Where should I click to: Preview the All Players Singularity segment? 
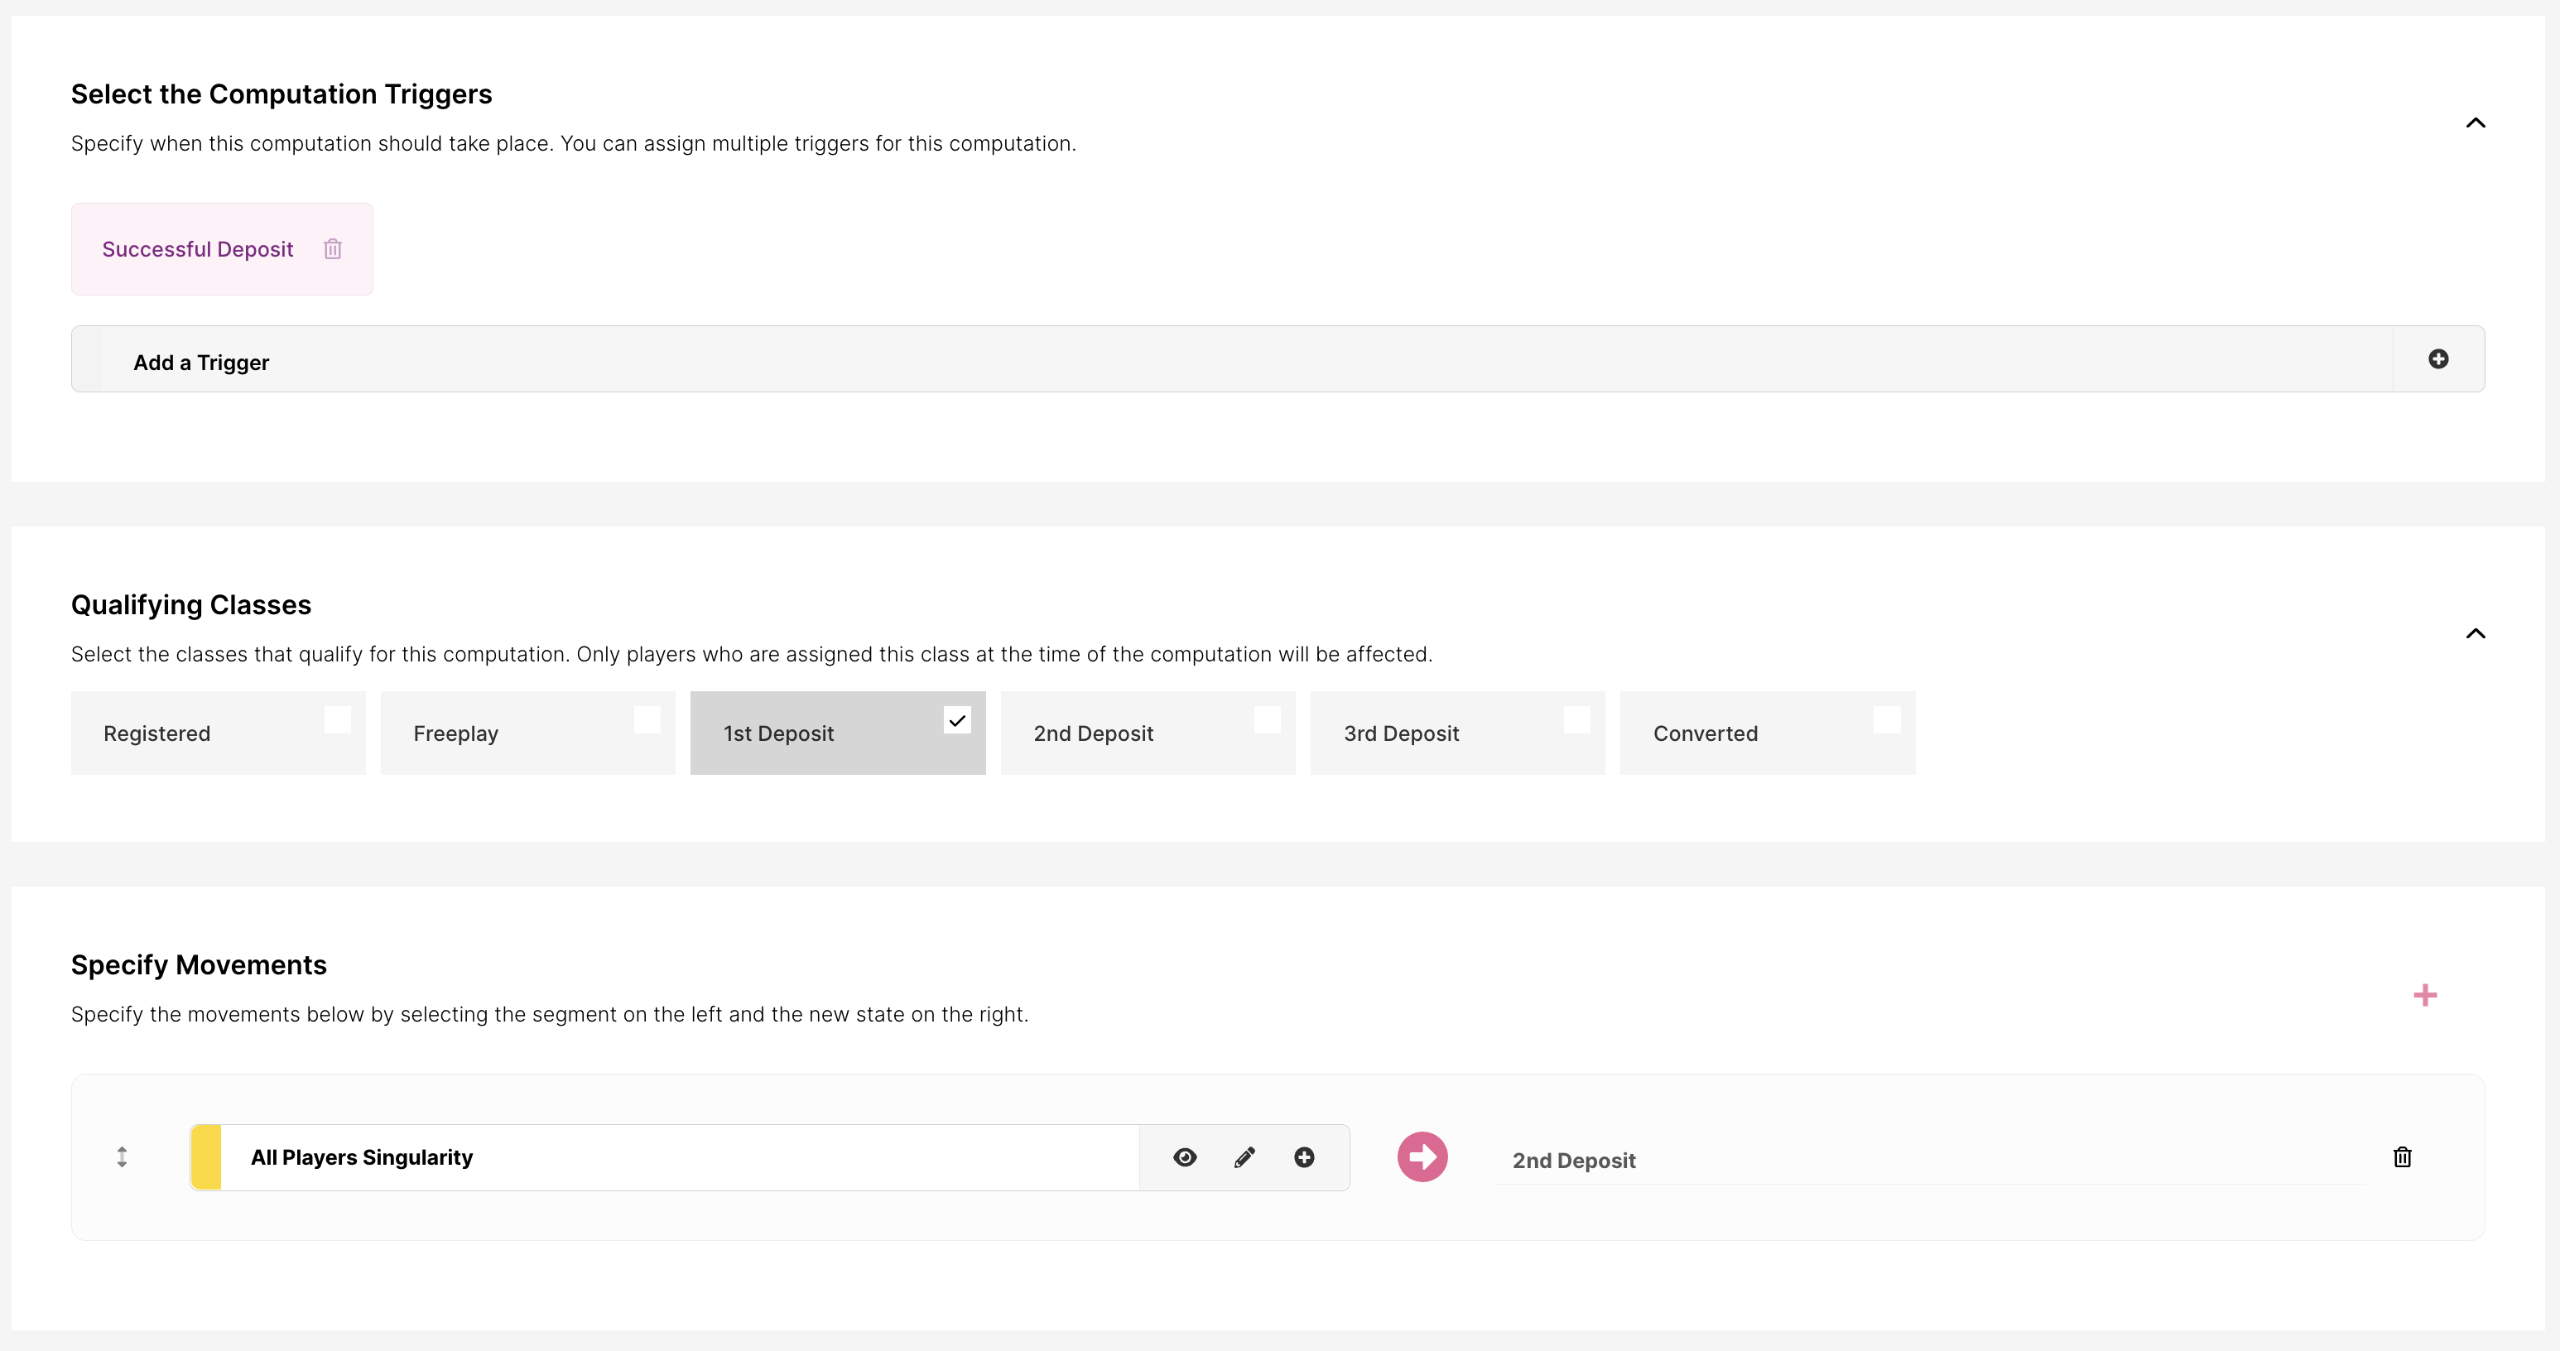1185,1157
